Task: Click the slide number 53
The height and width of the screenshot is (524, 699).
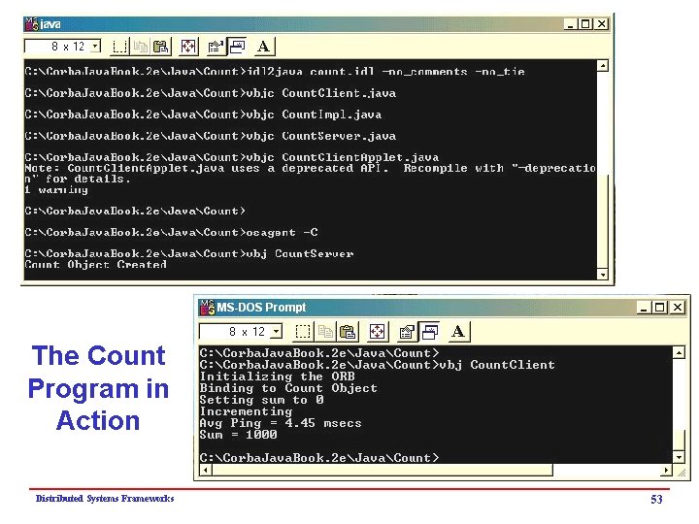Action: pos(656,499)
